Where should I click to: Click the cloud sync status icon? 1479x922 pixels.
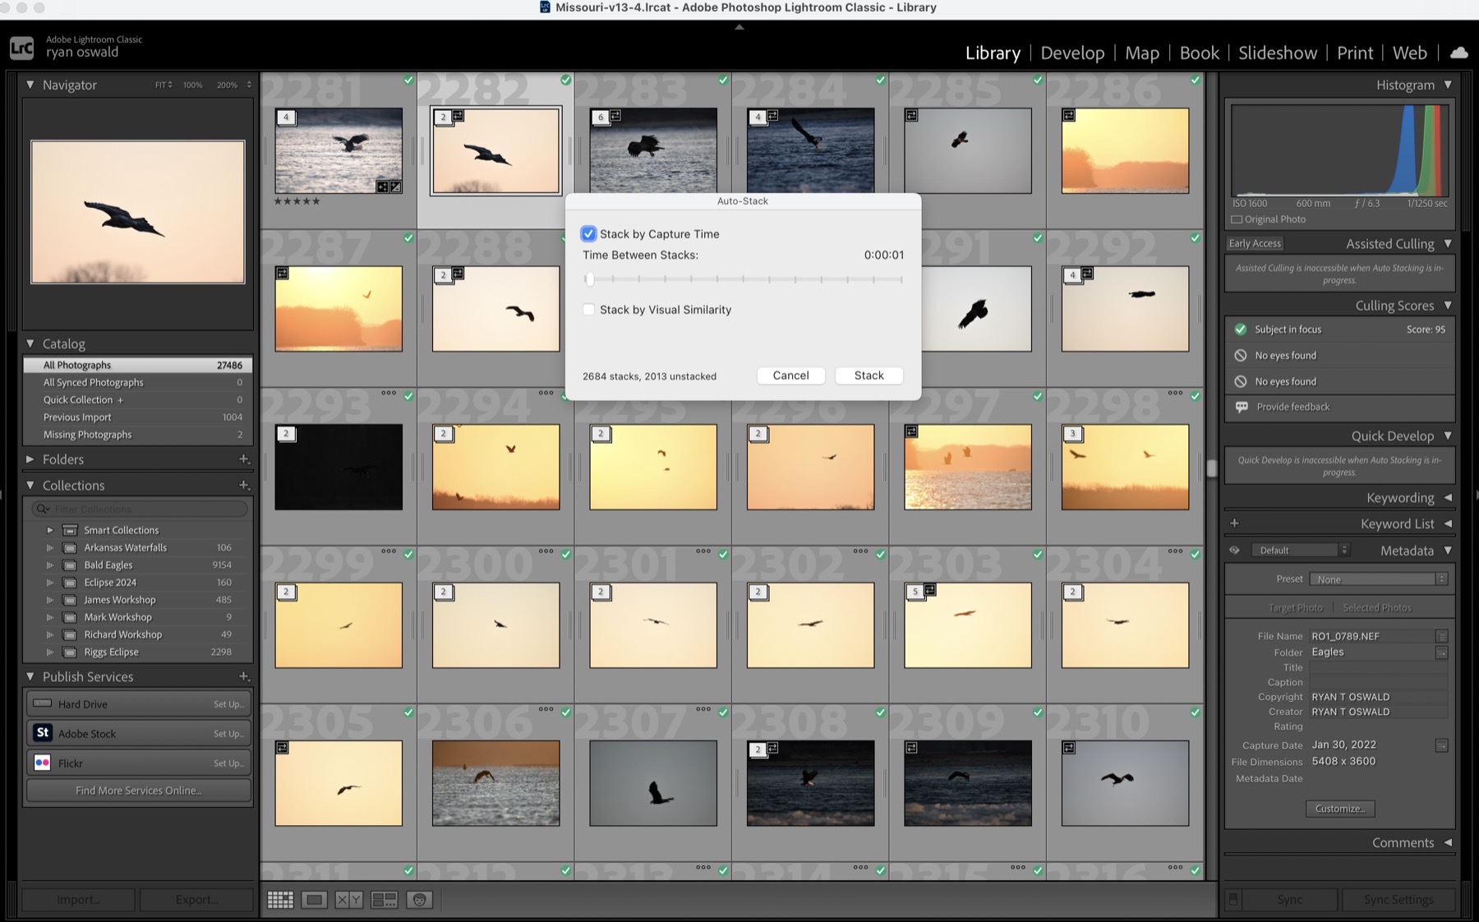coord(1459,53)
